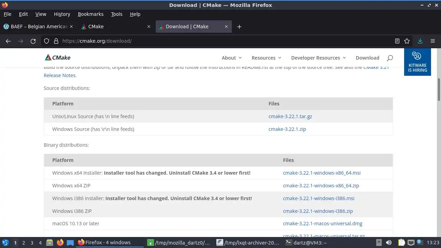
Task: Open a new tab with plus button
Action: coord(239,27)
